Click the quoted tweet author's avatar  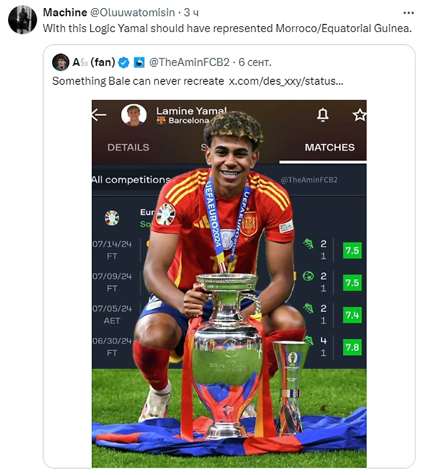pyautogui.click(x=60, y=62)
